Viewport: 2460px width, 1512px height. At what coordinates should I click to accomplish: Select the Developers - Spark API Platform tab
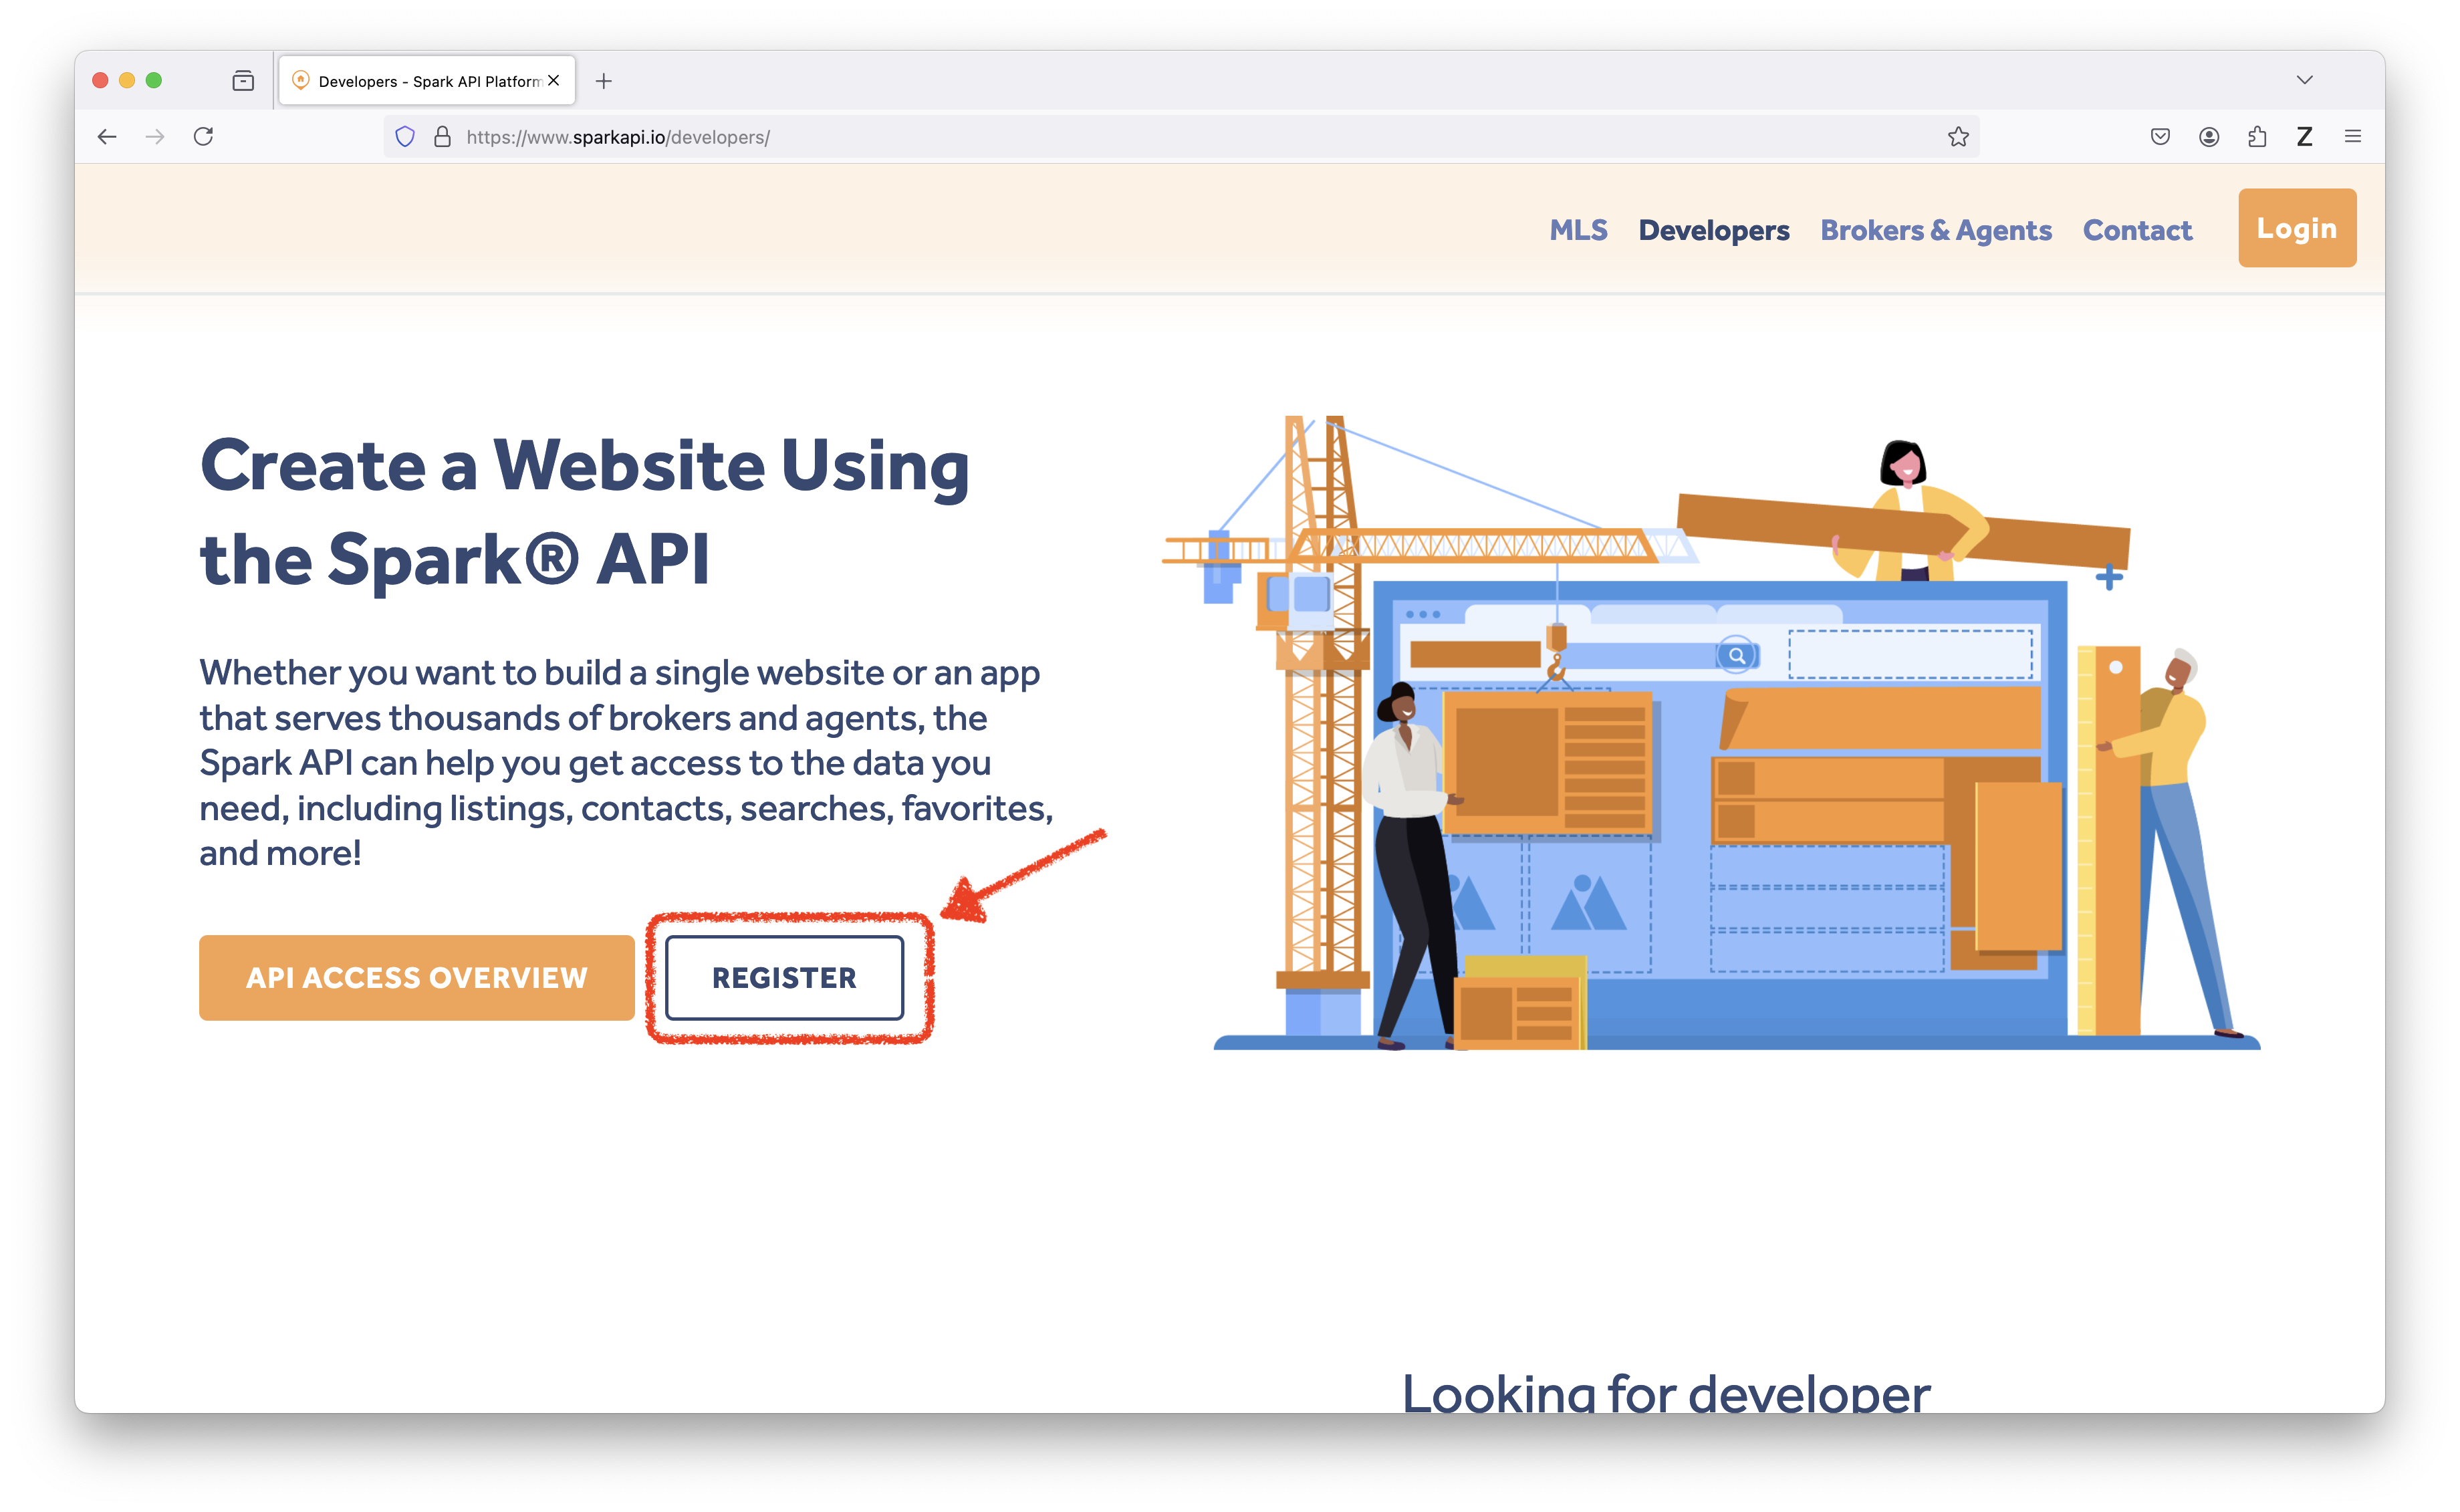[x=427, y=81]
